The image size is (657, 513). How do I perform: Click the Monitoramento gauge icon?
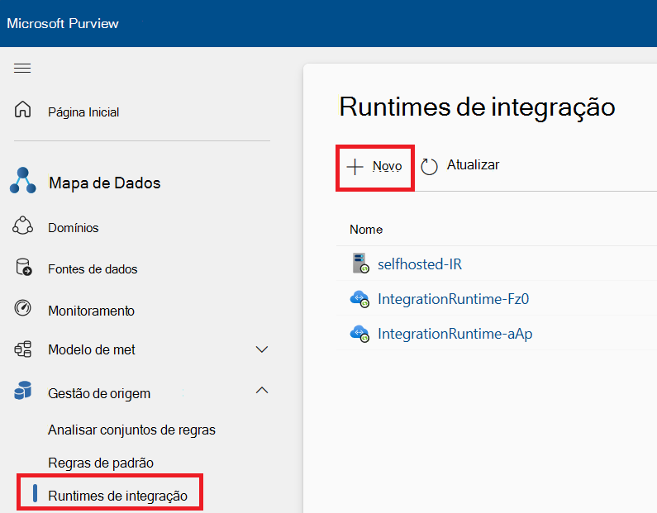click(x=23, y=310)
